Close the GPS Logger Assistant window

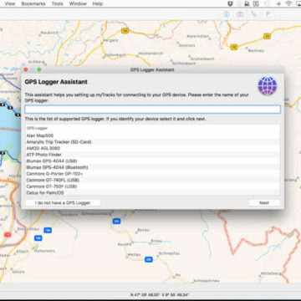coord(26,69)
